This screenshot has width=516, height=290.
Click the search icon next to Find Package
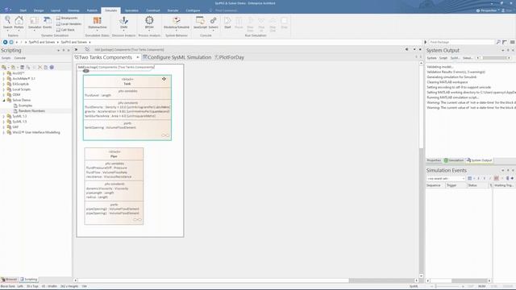pos(498,42)
